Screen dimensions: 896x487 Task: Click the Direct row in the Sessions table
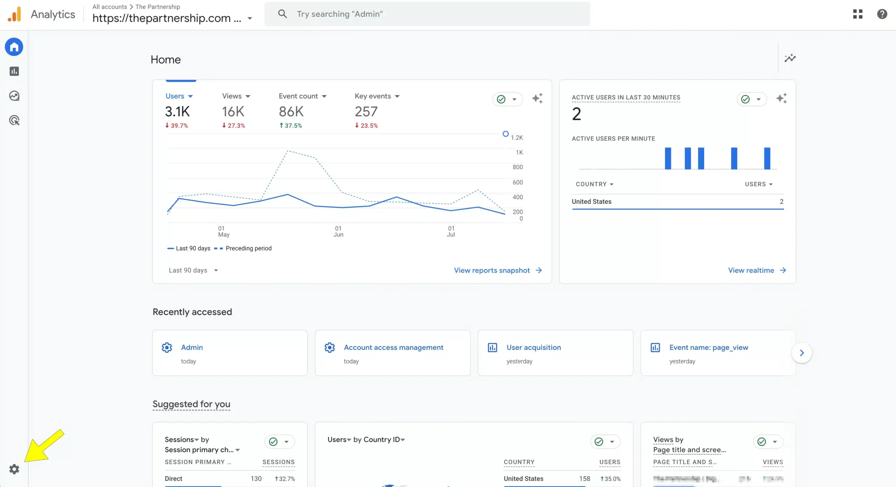tap(230, 479)
